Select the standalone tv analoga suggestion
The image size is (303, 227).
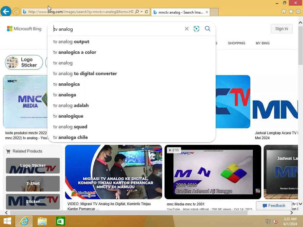point(131,95)
